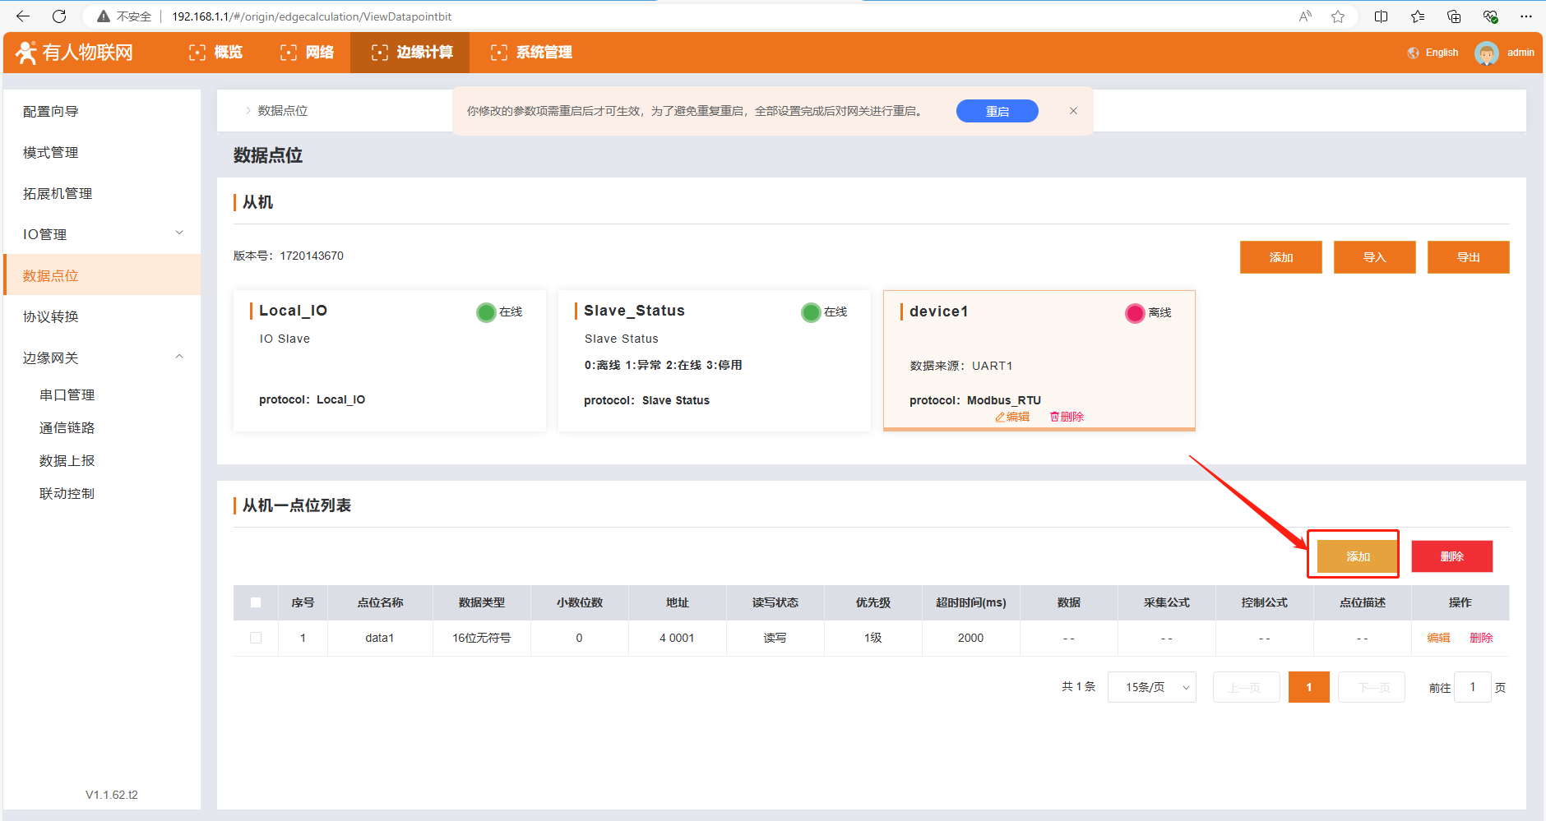The height and width of the screenshot is (821, 1546).
Task: Click the page jump number input field
Action: (x=1472, y=687)
